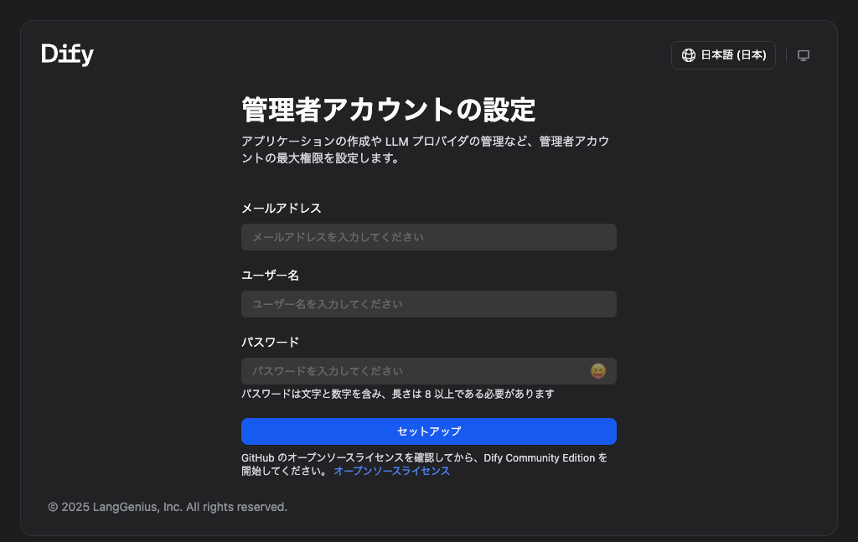Click the Dify logo
The width and height of the screenshot is (858, 542).
[67, 54]
